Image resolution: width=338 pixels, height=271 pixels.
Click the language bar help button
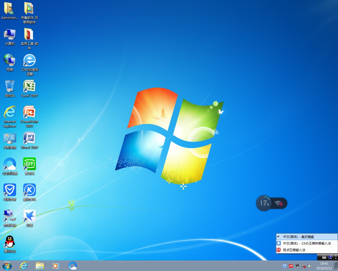coord(330,257)
